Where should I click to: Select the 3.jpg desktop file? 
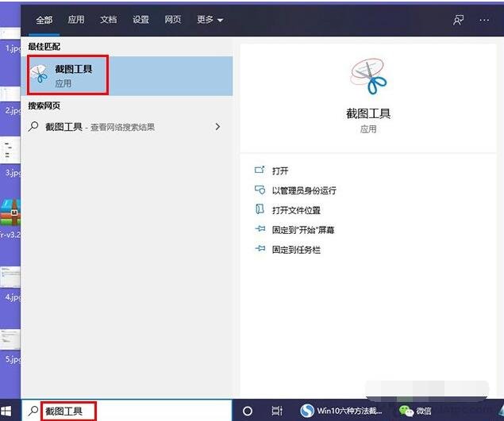(11, 157)
